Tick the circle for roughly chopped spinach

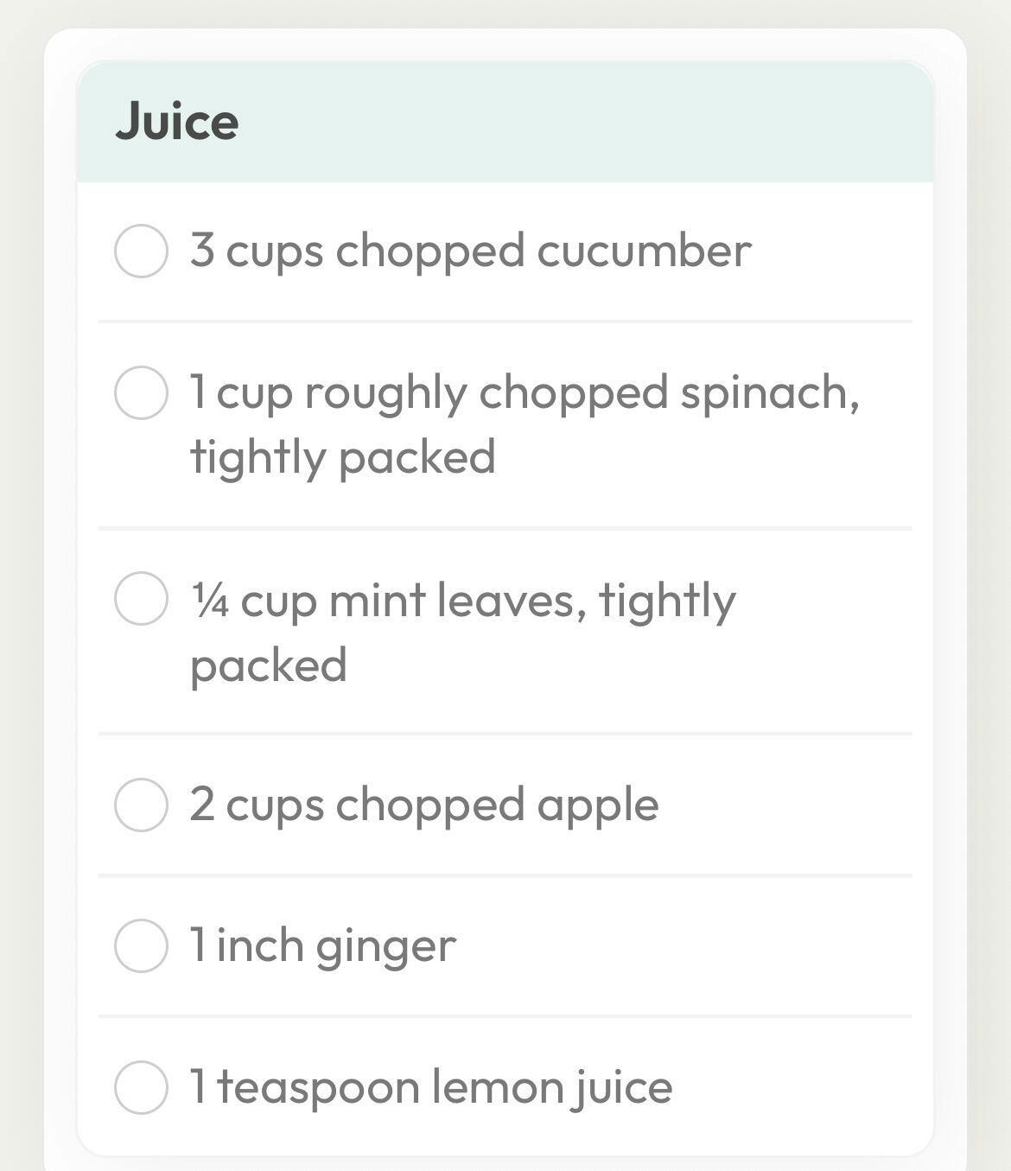(141, 392)
